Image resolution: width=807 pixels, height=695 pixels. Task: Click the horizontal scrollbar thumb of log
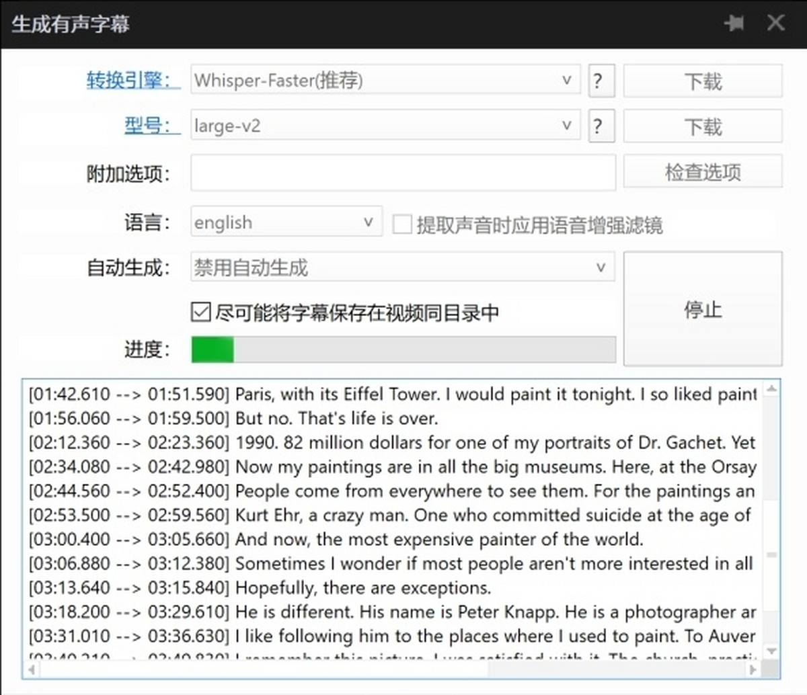tap(264, 669)
